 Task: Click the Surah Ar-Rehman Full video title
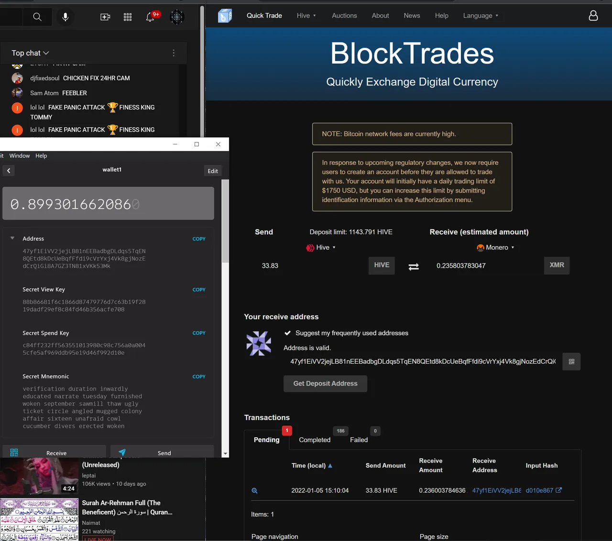[127, 508]
